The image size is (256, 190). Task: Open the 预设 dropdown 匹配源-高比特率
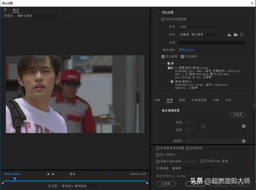(x=201, y=35)
